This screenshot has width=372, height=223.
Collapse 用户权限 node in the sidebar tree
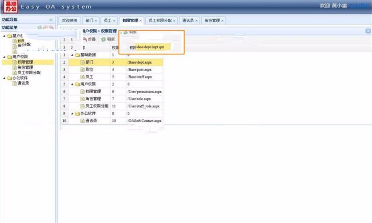[4, 57]
